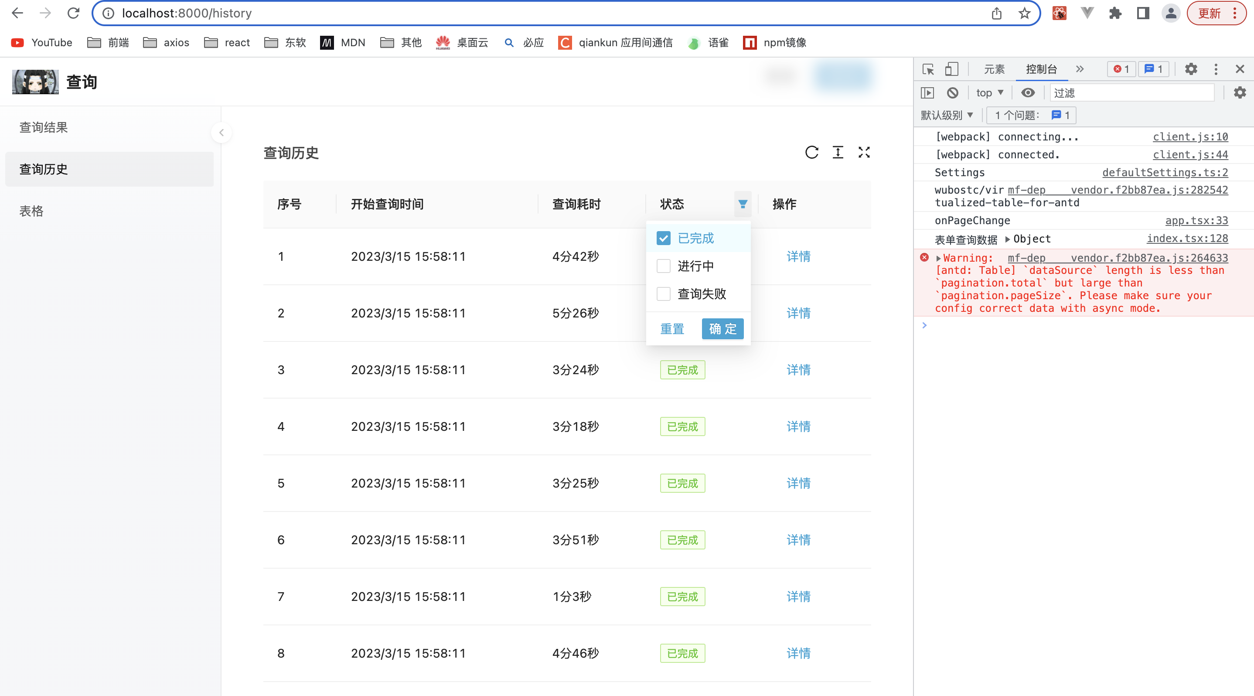This screenshot has width=1254, height=696.
Task: Open the table row density settings icon
Action: tap(838, 152)
